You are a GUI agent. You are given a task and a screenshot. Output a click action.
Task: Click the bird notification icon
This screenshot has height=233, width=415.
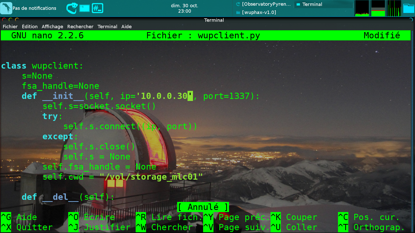coord(6,8)
